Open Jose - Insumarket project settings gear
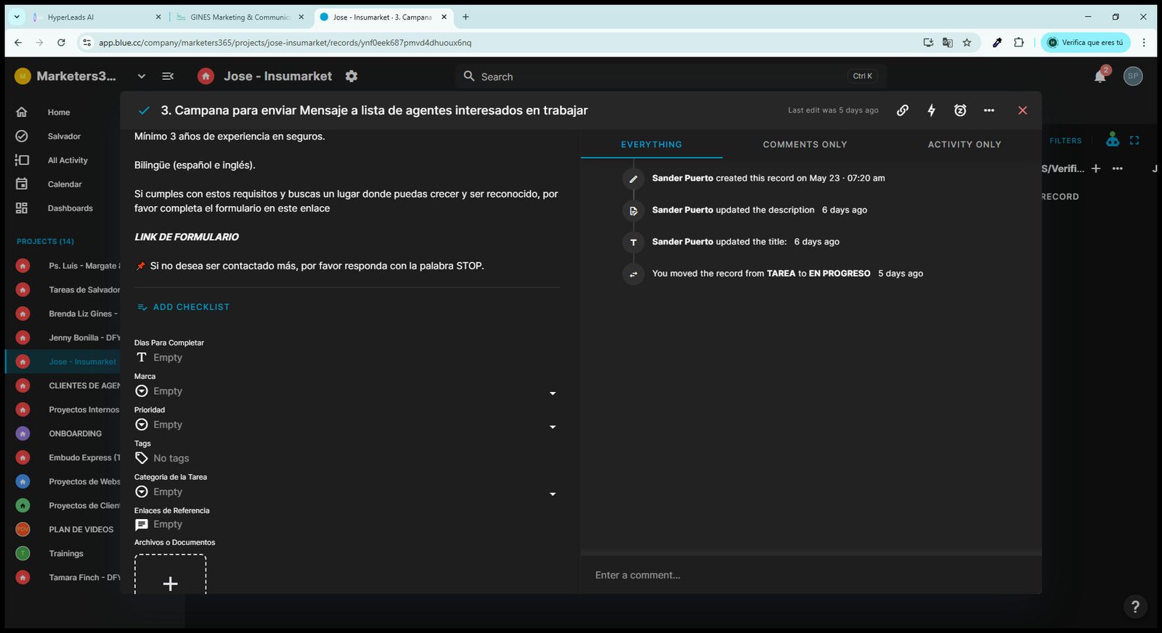 [x=352, y=76]
